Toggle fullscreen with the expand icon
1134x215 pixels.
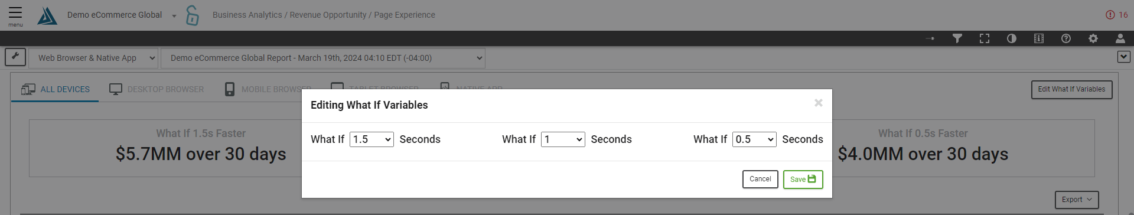[x=985, y=38]
